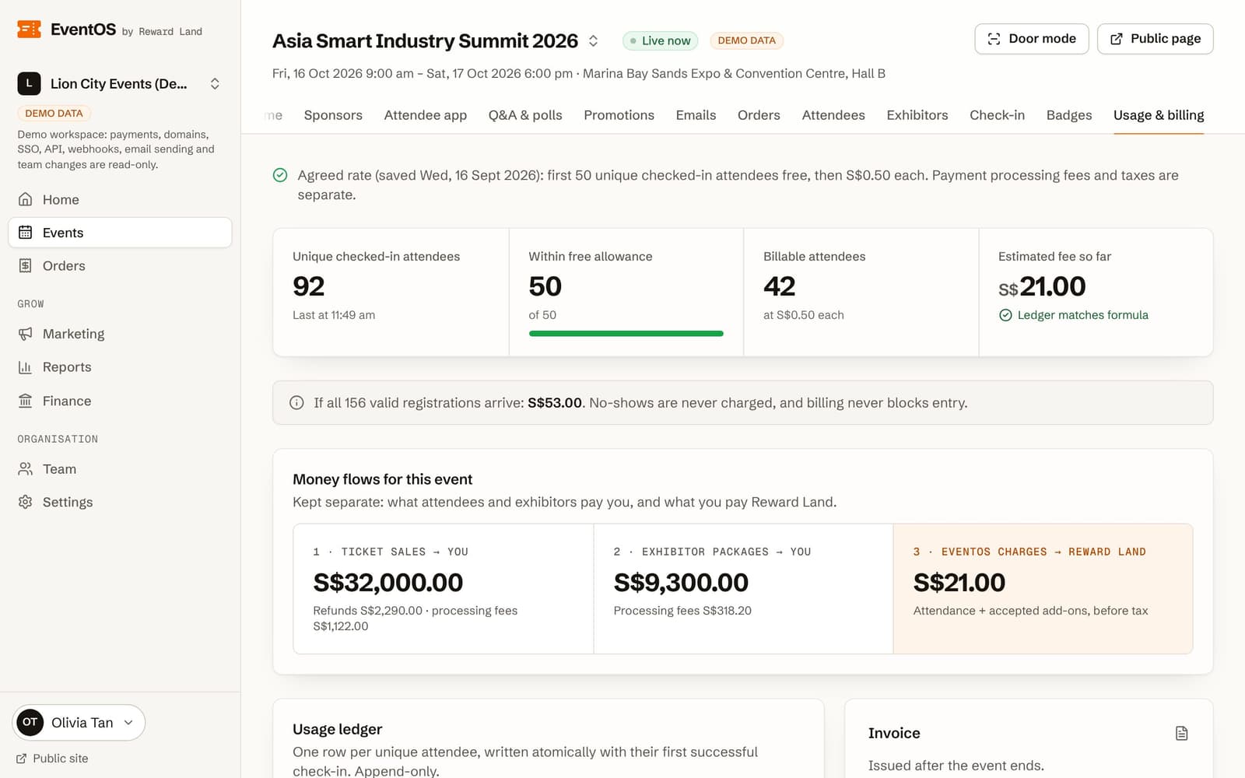Click the Events calendar icon
The image size is (1245, 778).
point(26,233)
